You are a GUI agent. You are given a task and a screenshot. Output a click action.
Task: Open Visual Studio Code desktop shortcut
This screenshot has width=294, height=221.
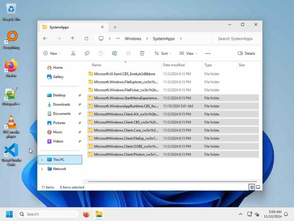(x=11, y=155)
